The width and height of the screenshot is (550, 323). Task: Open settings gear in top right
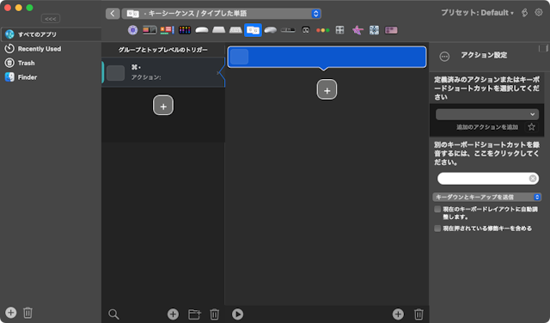click(x=539, y=13)
